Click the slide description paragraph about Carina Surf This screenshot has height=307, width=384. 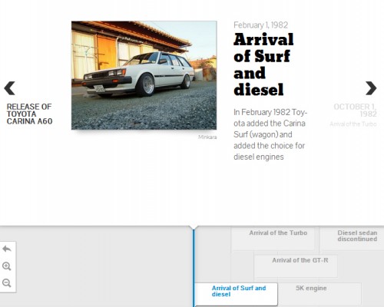coord(270,134)
